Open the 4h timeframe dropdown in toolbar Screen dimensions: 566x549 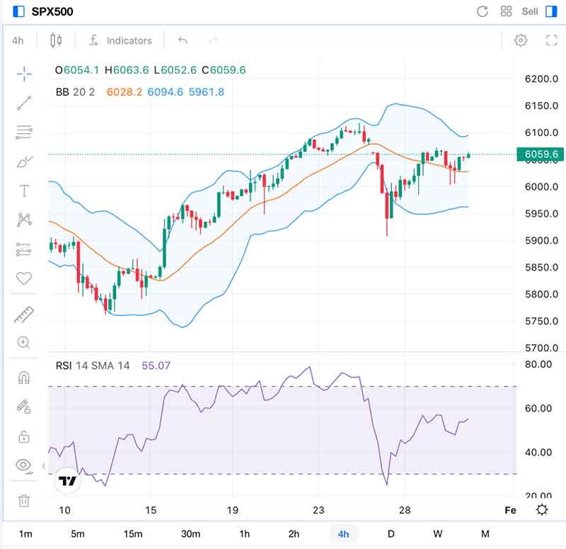(x=18, y=40)
